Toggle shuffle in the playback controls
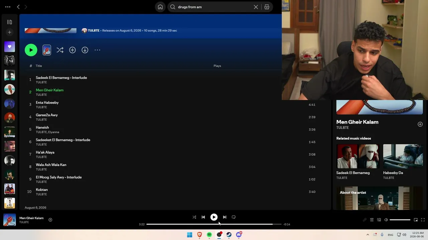Viewport: 428px width, 240px height. click(x=194, y=217)
